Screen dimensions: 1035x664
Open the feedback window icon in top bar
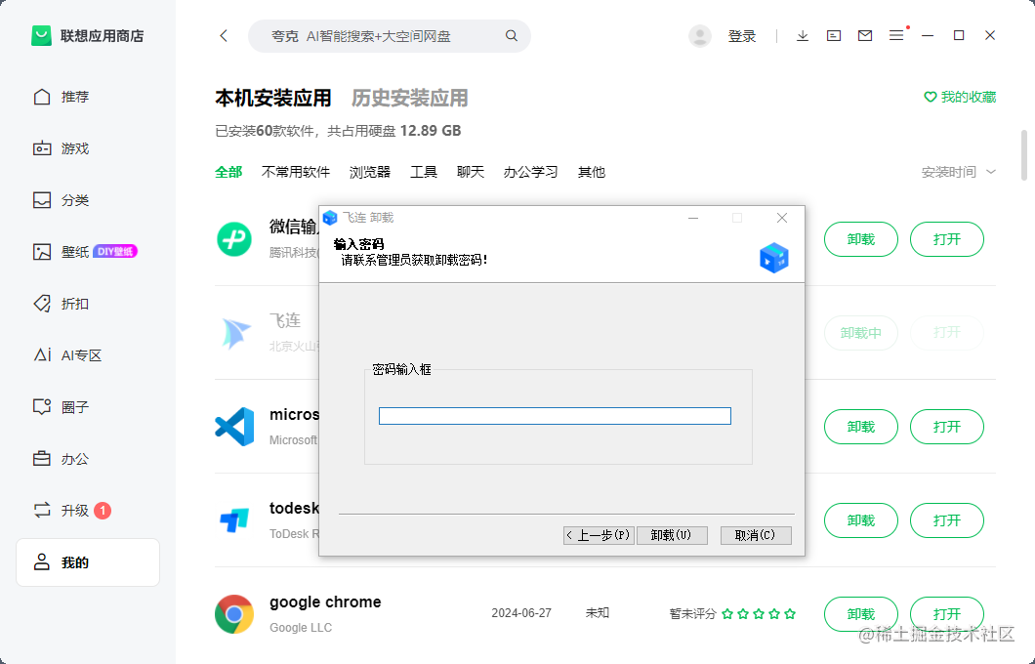(834, 36)
